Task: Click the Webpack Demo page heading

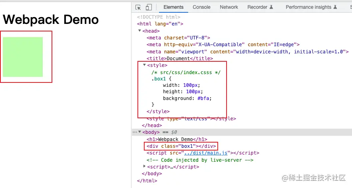Action: click(51, 20)
